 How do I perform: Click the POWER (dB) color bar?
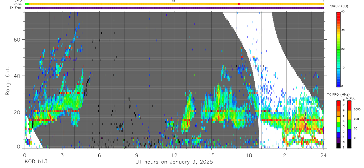[339, 49]
